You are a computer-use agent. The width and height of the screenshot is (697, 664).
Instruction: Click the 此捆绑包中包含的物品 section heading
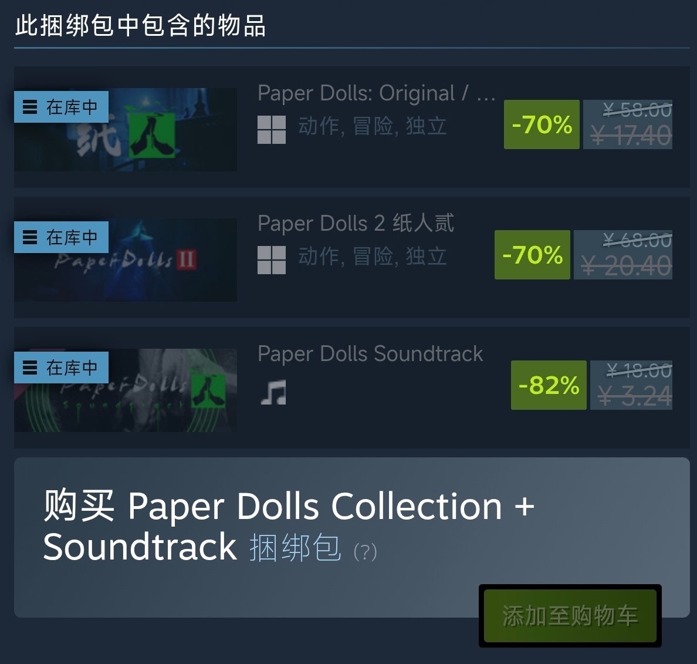click(x=140, y=25)
